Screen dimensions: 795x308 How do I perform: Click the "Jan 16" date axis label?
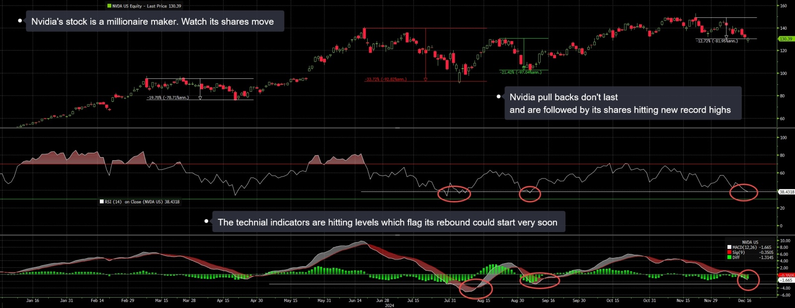(x=33, y=301)
